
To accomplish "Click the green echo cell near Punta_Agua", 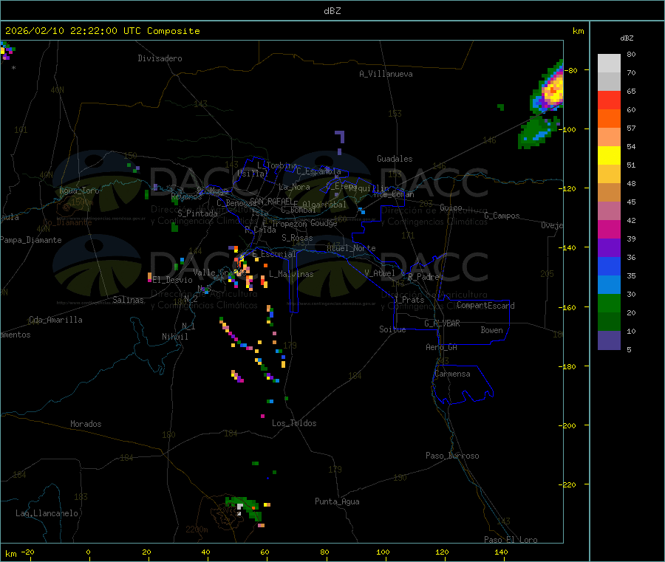I will 245,508.
